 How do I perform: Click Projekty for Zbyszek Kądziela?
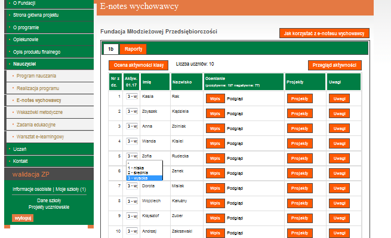[x=300, y=114]
